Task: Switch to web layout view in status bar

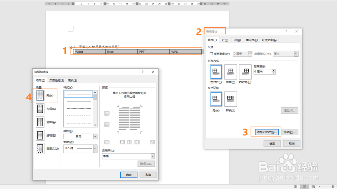Action: [313, 186]
